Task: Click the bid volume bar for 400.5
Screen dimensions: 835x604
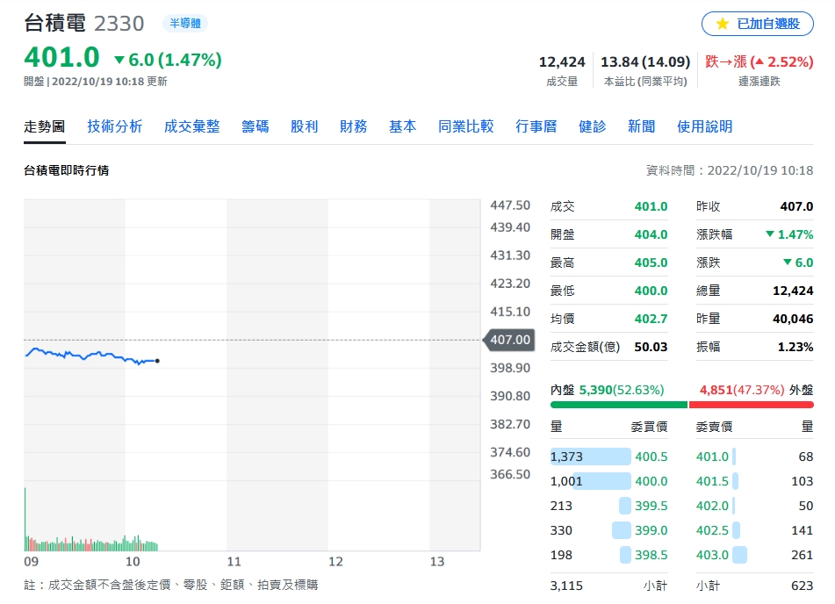Action: tap(591, 457)
